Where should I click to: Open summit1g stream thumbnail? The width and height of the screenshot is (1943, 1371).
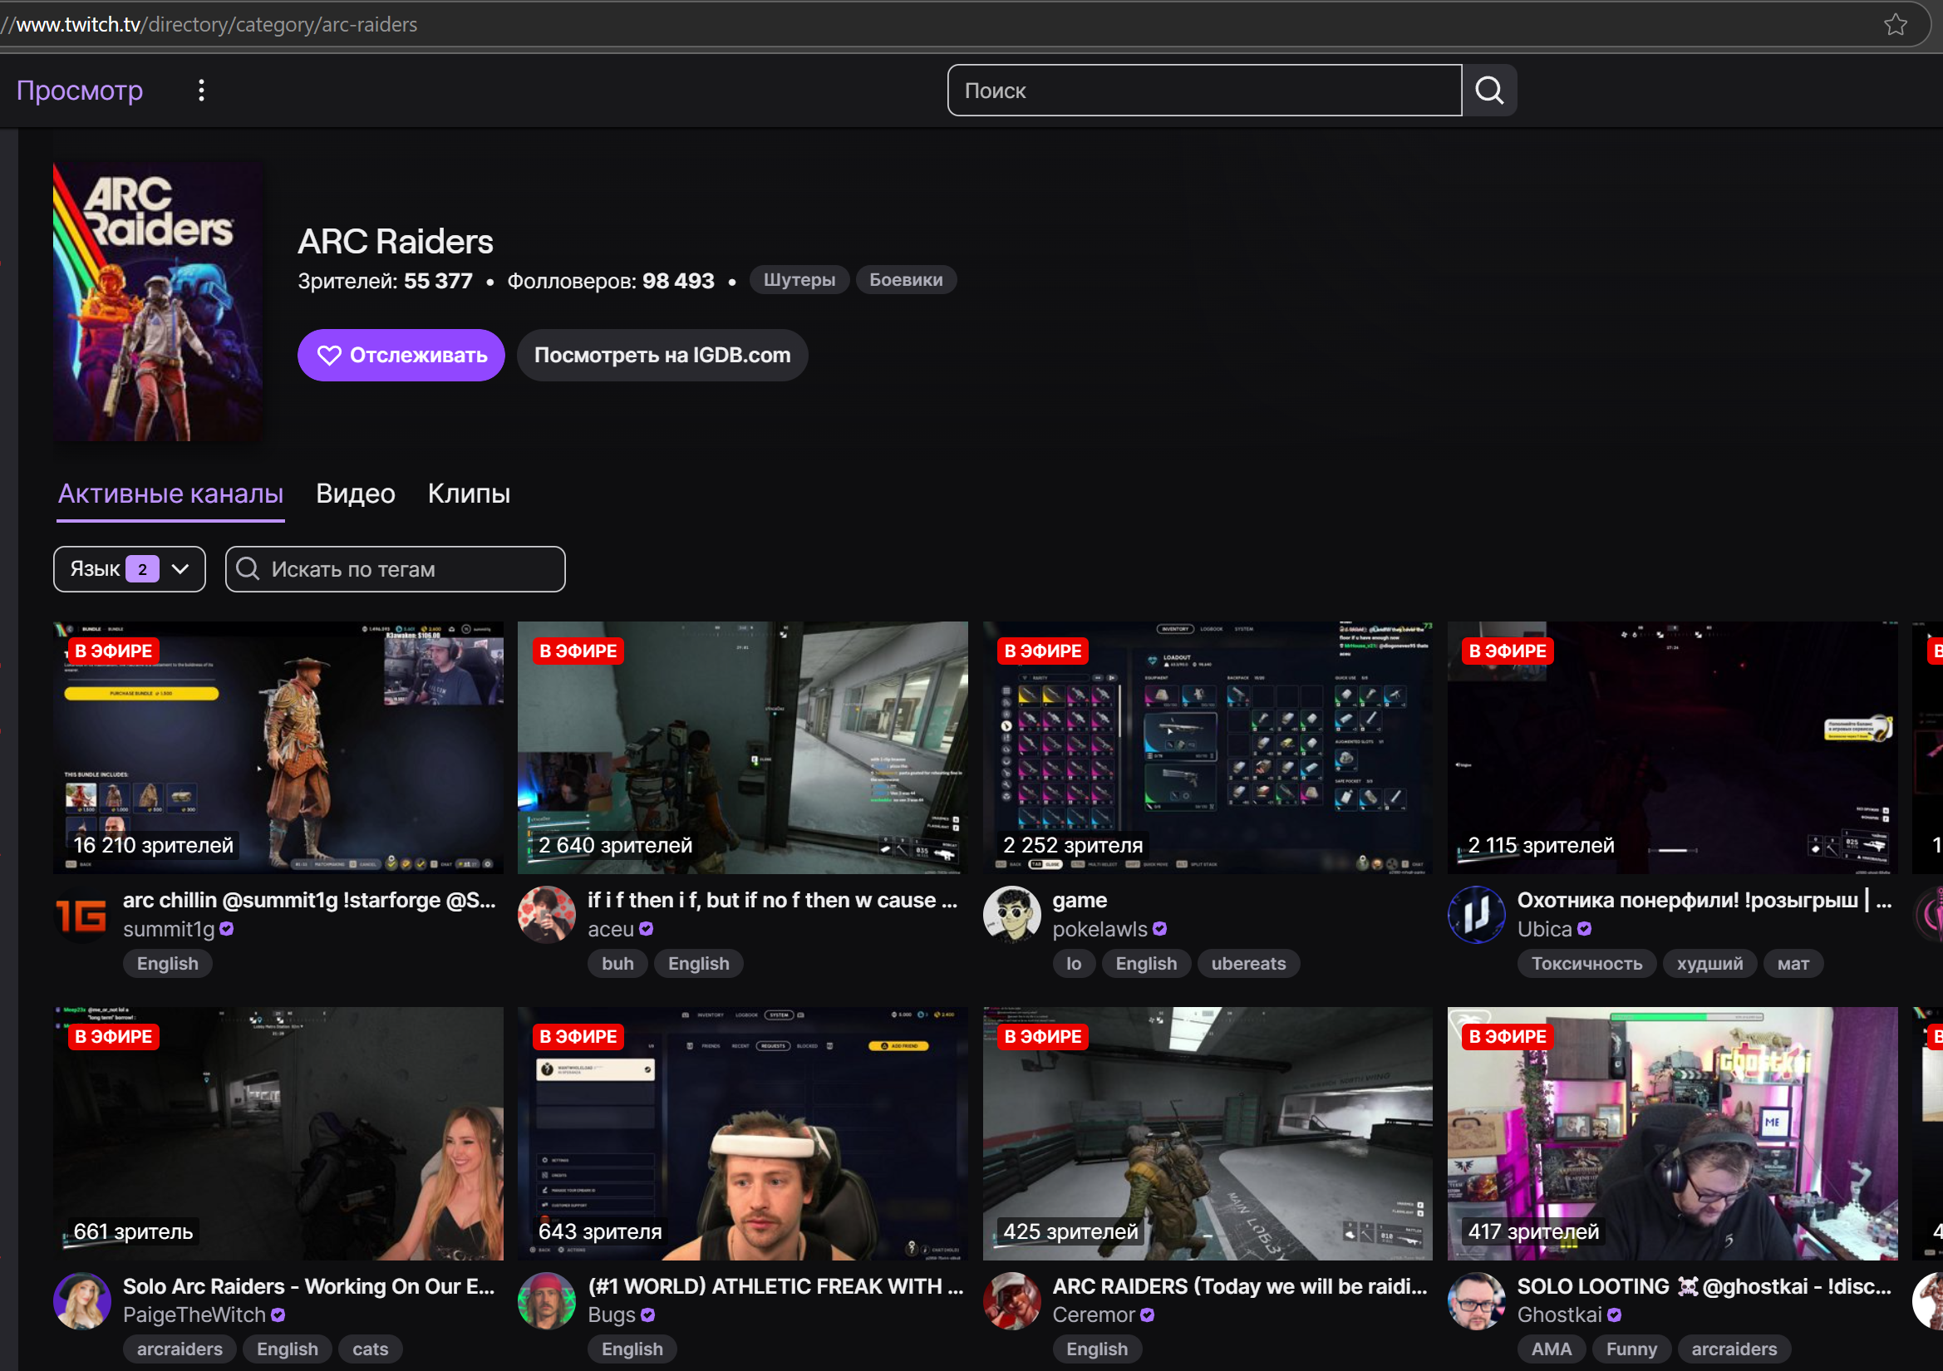278,748
